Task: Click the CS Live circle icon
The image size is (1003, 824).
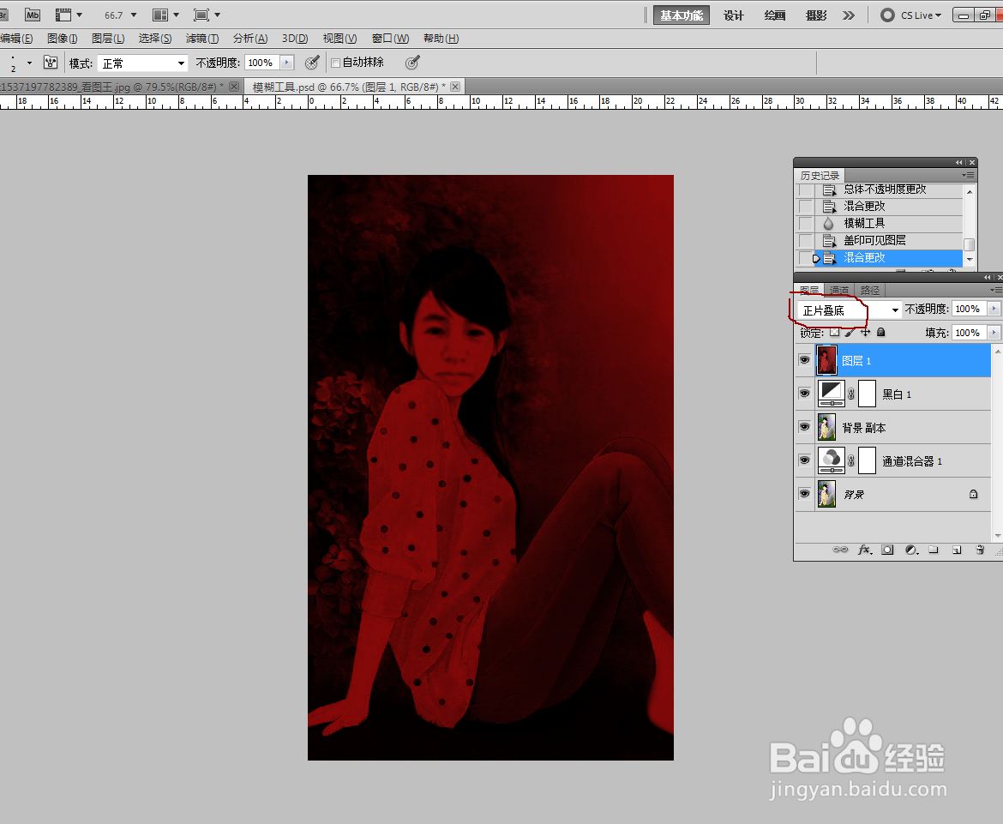Action: point(887,15)
